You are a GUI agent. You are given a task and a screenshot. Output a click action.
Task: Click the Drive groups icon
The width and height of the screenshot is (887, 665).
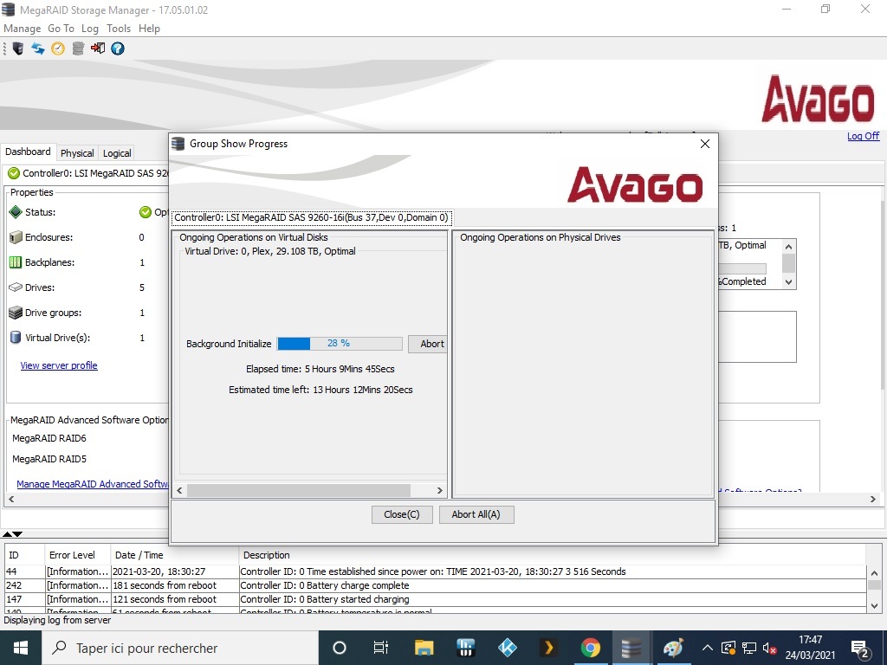click(16, 313)
